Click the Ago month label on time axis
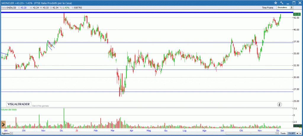Screen dimensions: 303x136 204,130
